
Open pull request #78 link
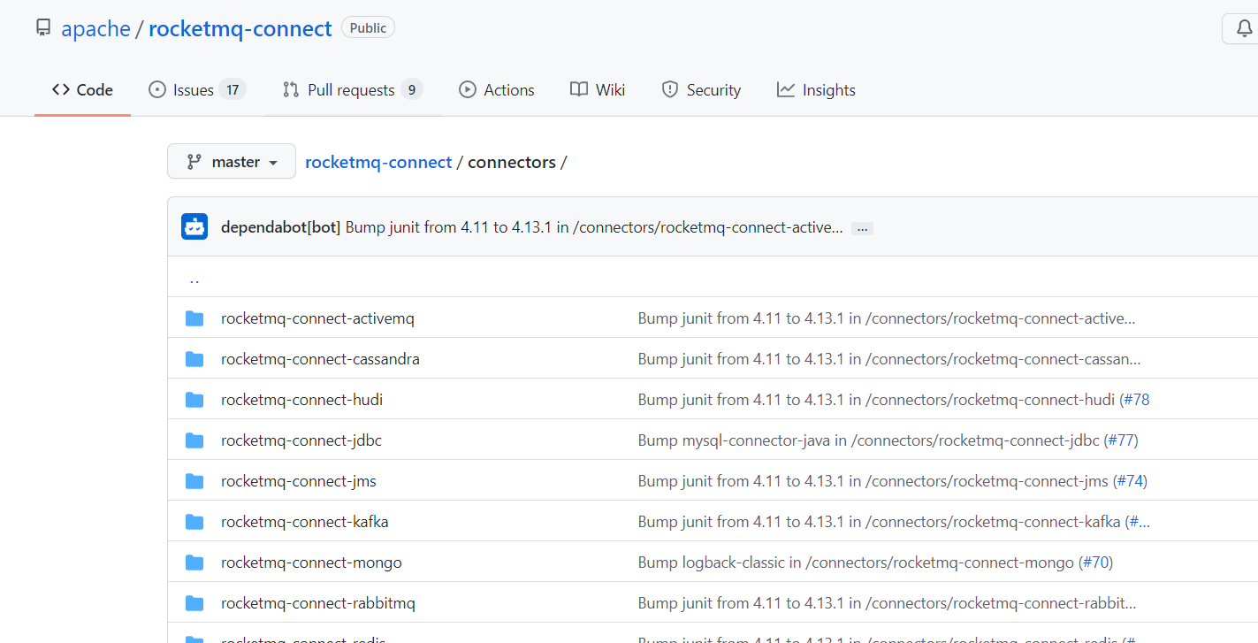click(1137, 400)
